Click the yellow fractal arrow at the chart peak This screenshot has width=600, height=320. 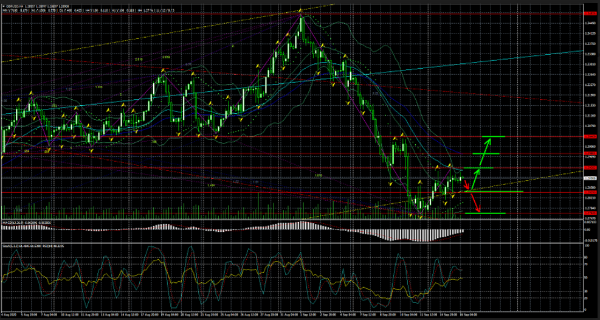(x=302, y=15)
